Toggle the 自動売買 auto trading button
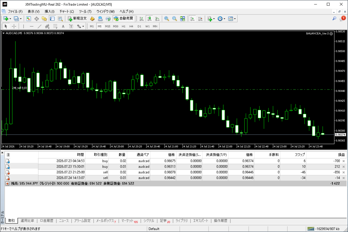The image size is (348, 232). (123, 19)
